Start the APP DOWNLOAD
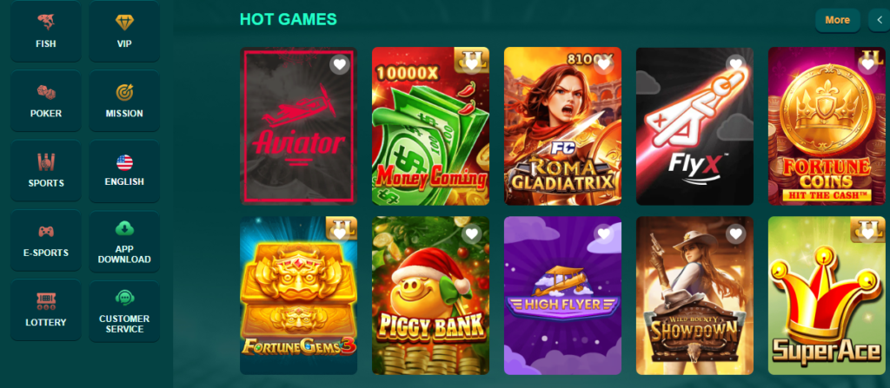 pyautogui.click(x=124, y=240)
